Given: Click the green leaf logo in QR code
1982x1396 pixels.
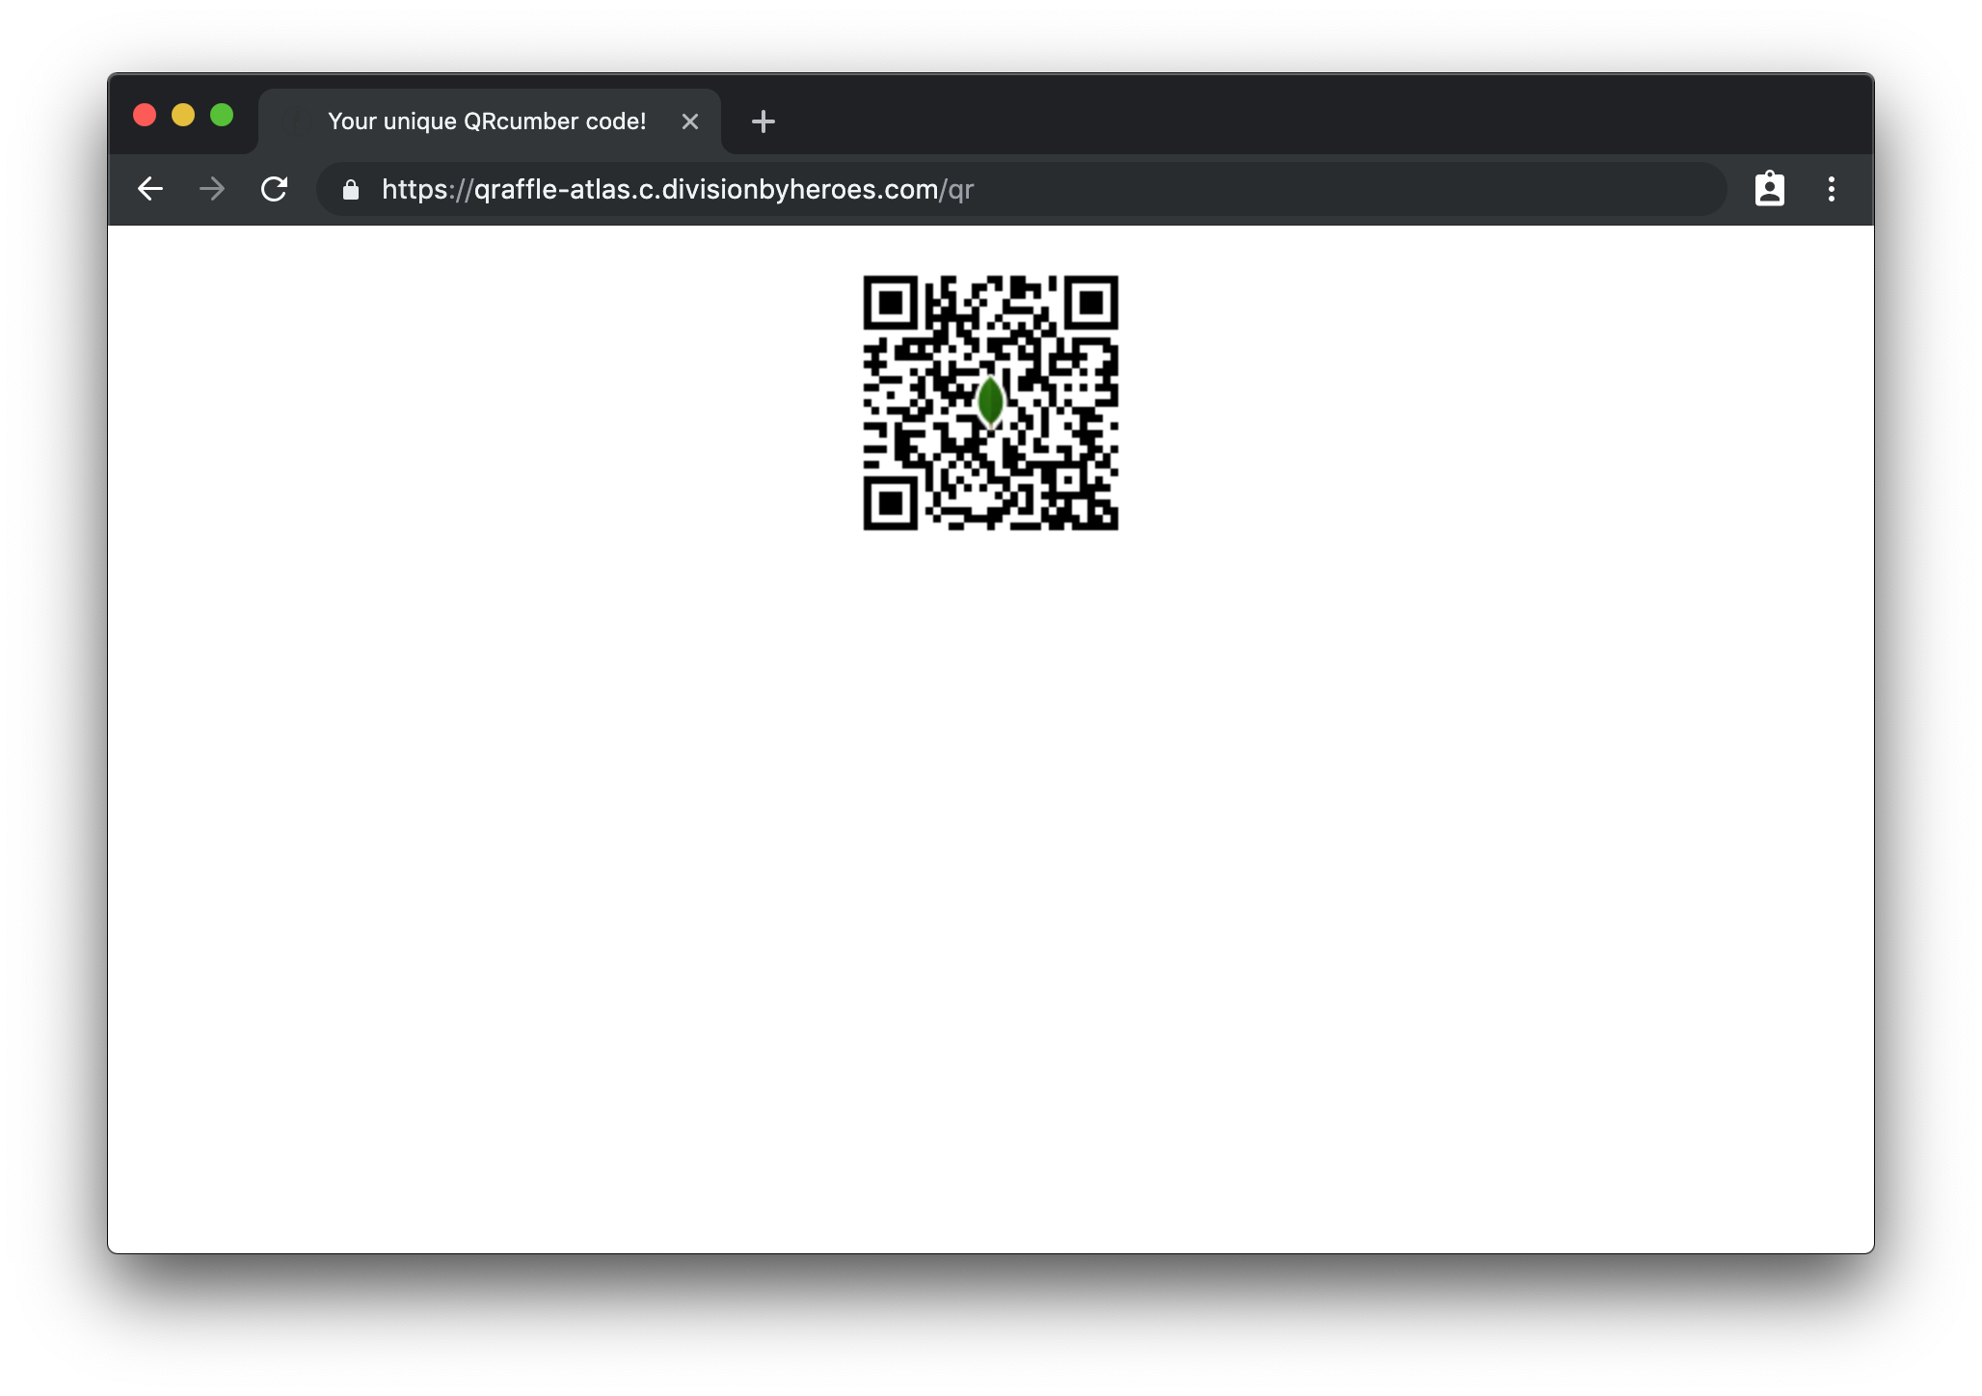Looking at the screenshot, I should [x=990, y=402].
